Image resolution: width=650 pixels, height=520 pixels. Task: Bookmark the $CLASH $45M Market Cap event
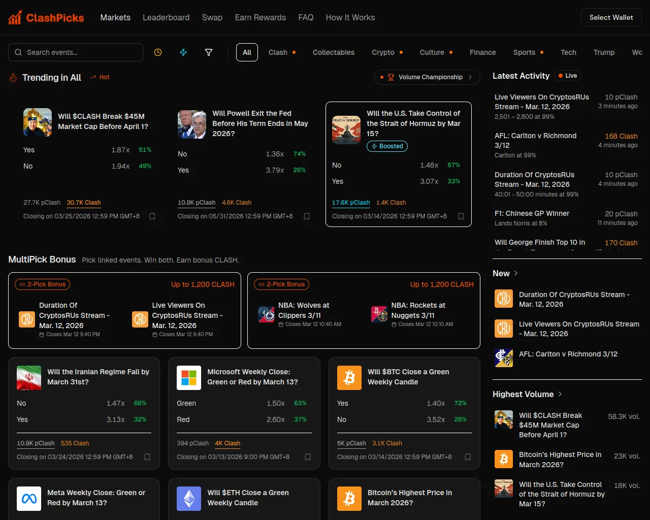coord(152,216)
